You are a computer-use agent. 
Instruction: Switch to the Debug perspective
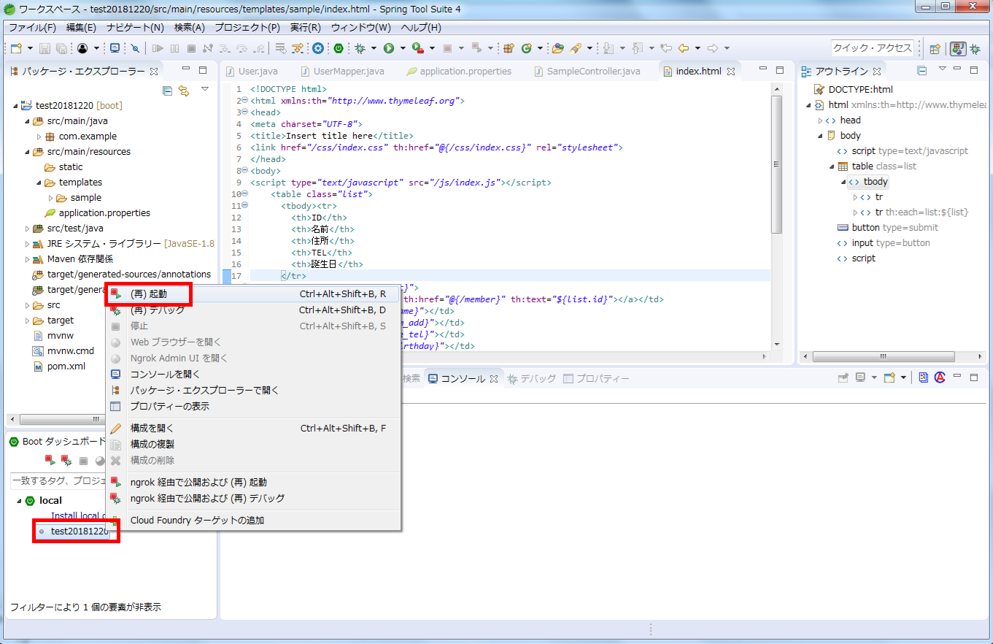click(x=975, y=49)
